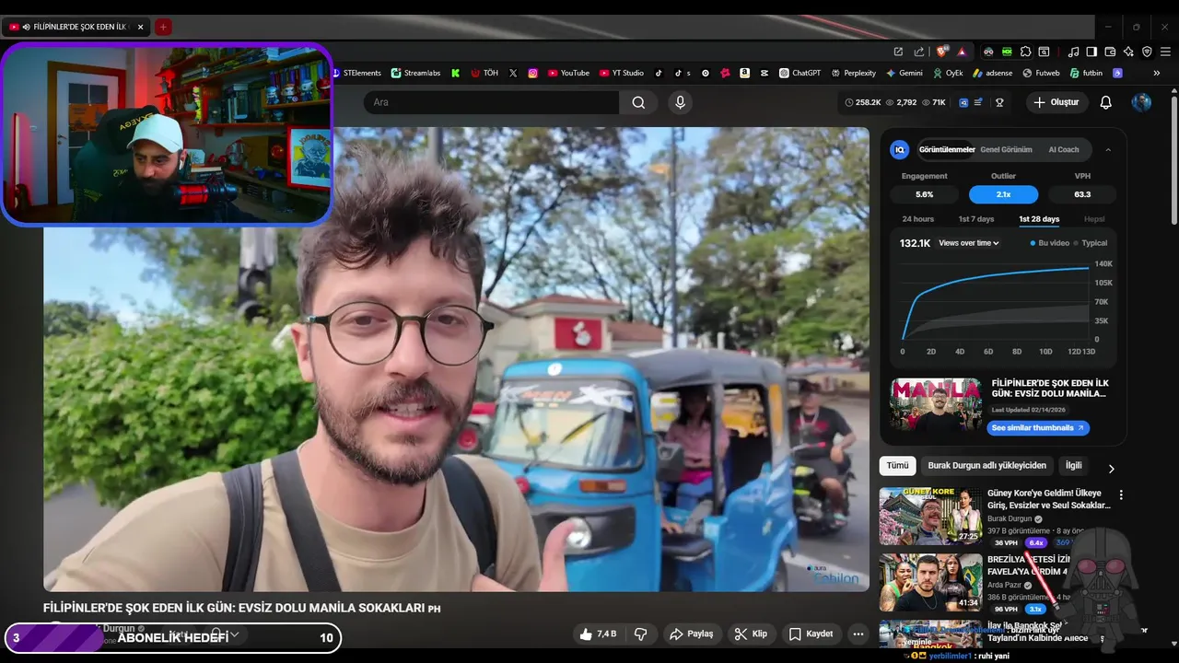Open the Futweb bookmark

pyautogui.click(x=1041, y=73)
